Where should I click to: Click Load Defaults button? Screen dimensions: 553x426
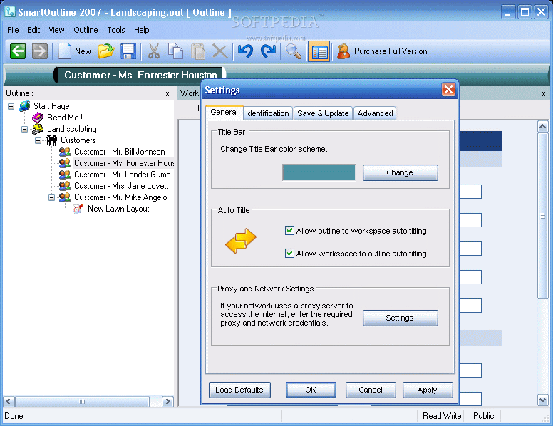pos(239,390)
